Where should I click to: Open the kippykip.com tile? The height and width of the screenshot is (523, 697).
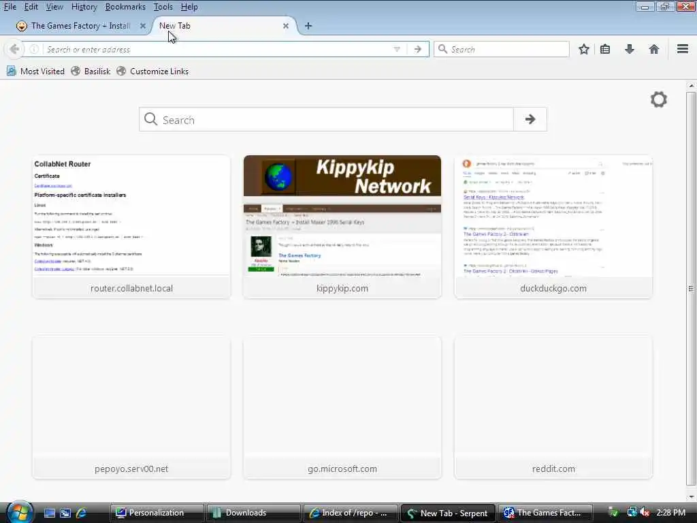(342, 227)
